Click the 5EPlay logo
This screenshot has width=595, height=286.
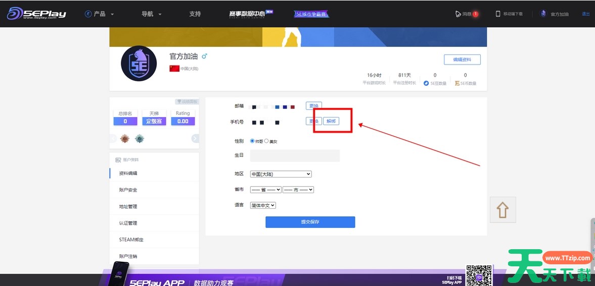tap(36, 14)
